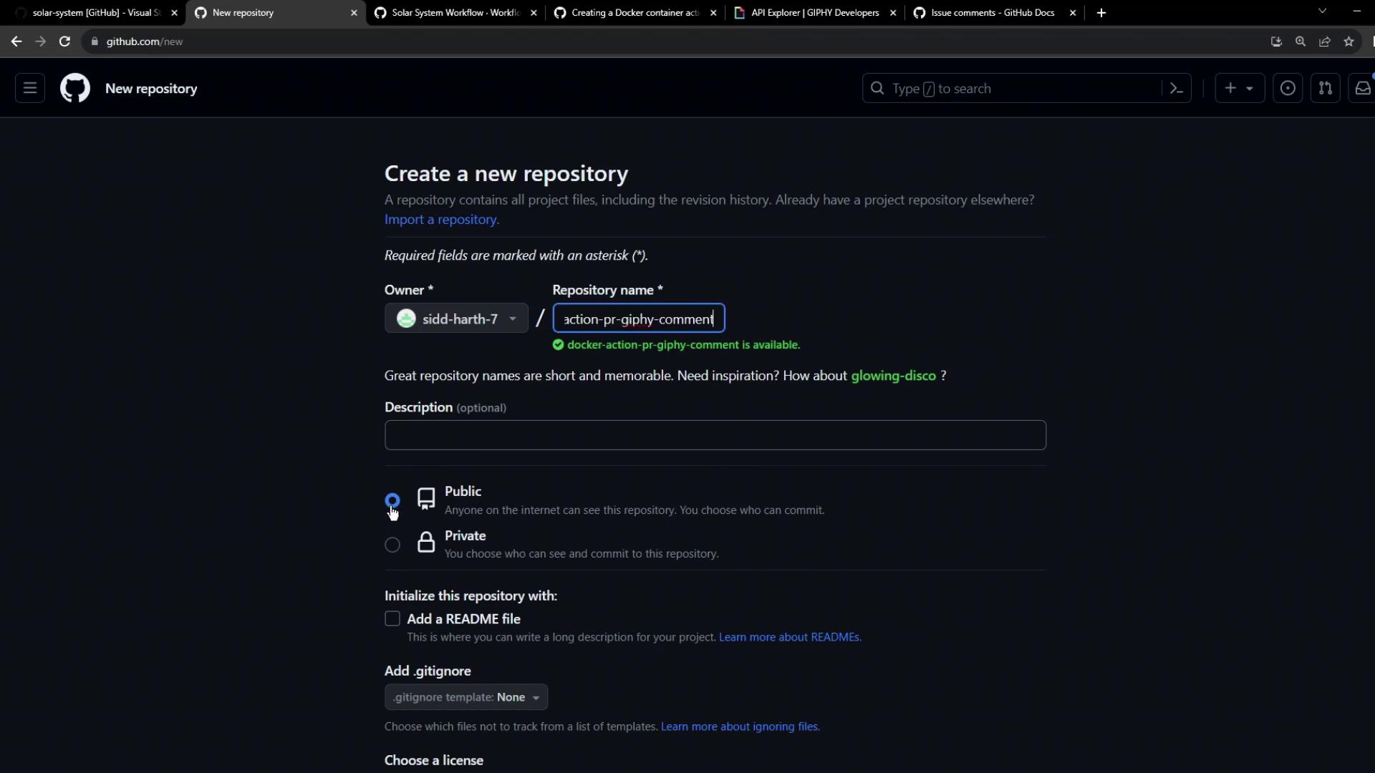Check the Add a README file checkbox
The height and width of the screenshot is (773, 1375).
point(392,618)
